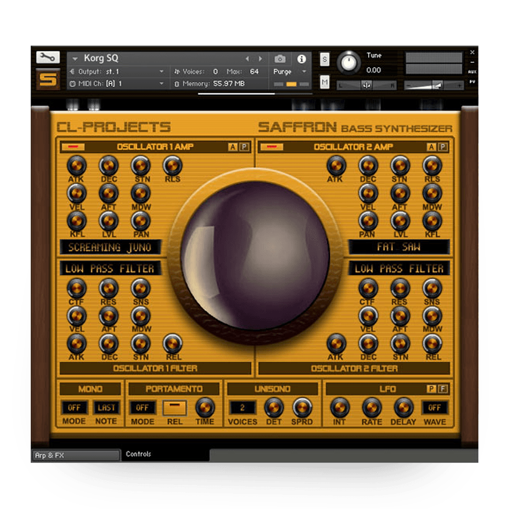Expand the Output st. 1 dropdown
Image resolution: width=509 pixels, height=509 pixels.
click(x=161, y=71)
